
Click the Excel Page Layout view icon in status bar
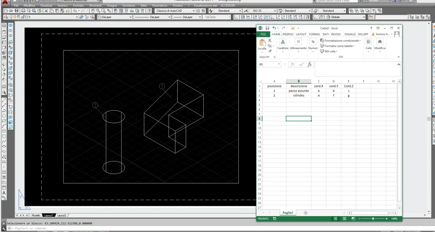point(344,219)
